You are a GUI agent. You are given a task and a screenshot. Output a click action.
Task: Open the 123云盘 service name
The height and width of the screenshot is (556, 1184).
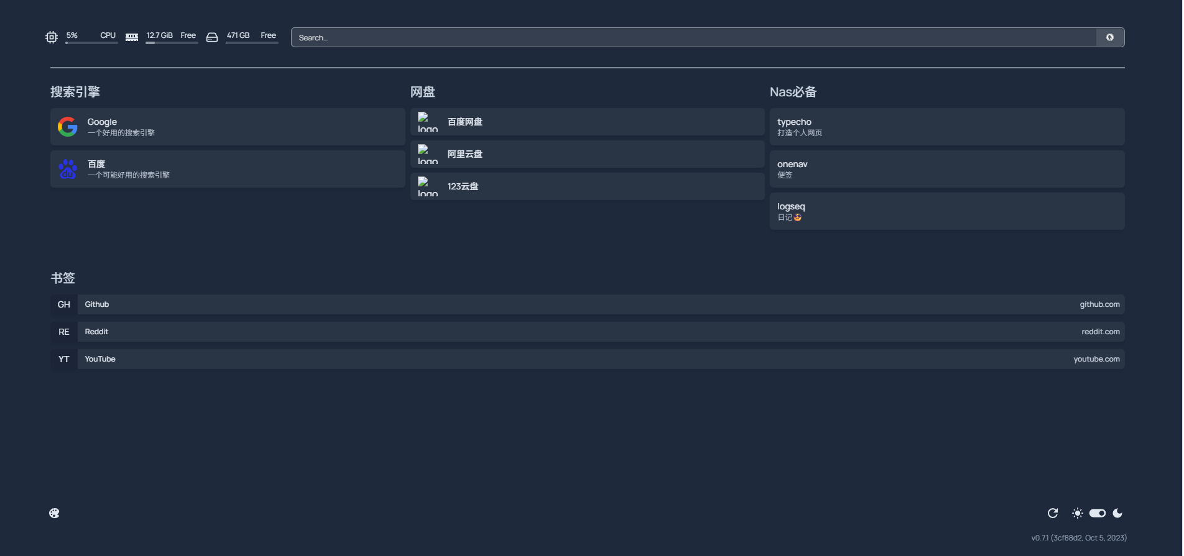pos(463,186)
